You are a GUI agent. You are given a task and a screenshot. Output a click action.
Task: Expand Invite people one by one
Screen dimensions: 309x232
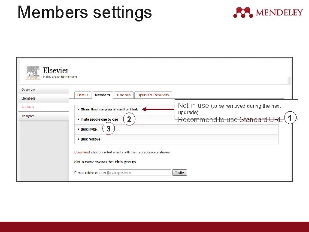[x=99, y=119]
